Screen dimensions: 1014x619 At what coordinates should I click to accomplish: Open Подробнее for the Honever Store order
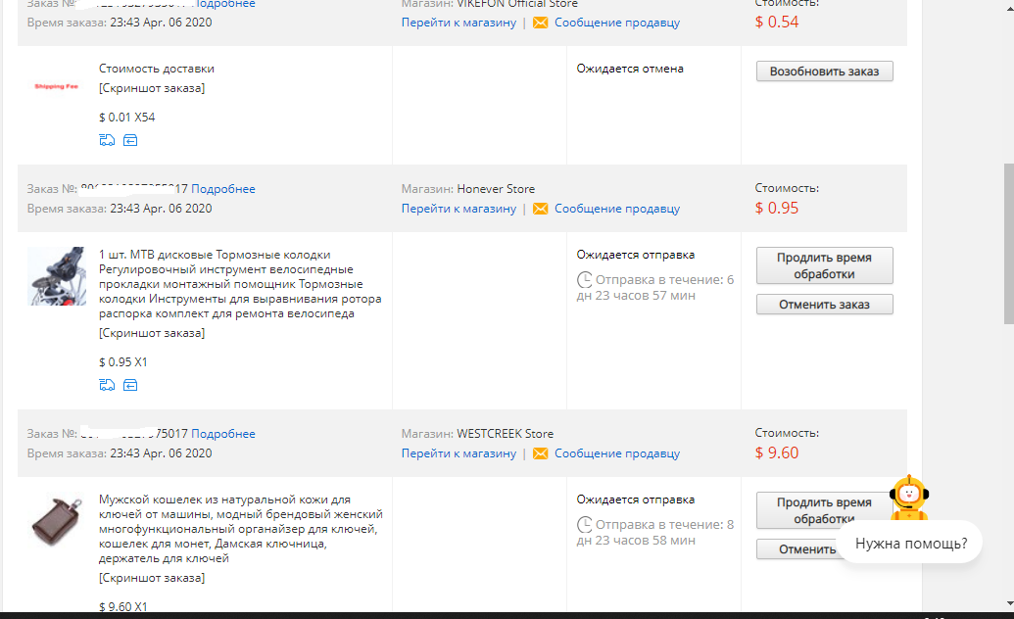(x=223, y=189)
